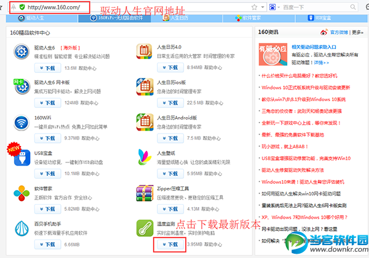Download 驱动人生6 网卡版 (124MB)
Screen dimensions: 369x258
[48, 103]
